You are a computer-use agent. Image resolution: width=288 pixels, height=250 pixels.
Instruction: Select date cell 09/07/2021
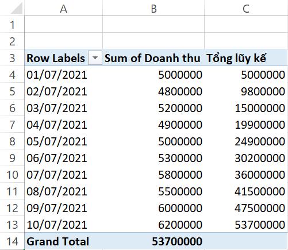click(63, 208)
